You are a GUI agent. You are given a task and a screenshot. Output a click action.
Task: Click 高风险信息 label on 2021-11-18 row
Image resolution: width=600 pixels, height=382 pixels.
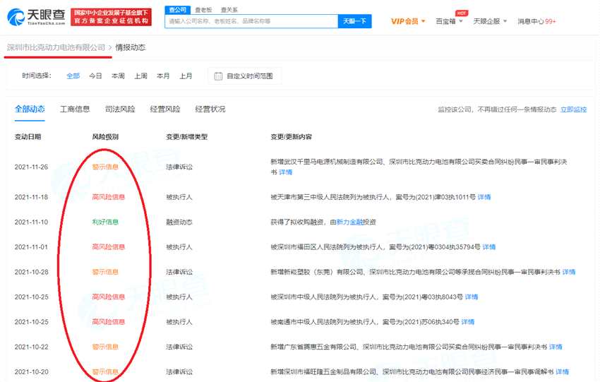pyautogui.click(x=108, y=197)
